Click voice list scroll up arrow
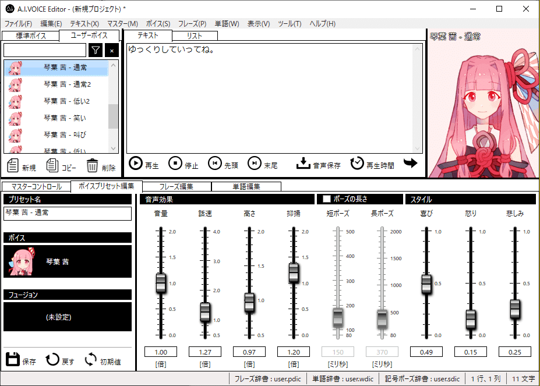The height and width of the screenshot is (386, 540). 114,65
